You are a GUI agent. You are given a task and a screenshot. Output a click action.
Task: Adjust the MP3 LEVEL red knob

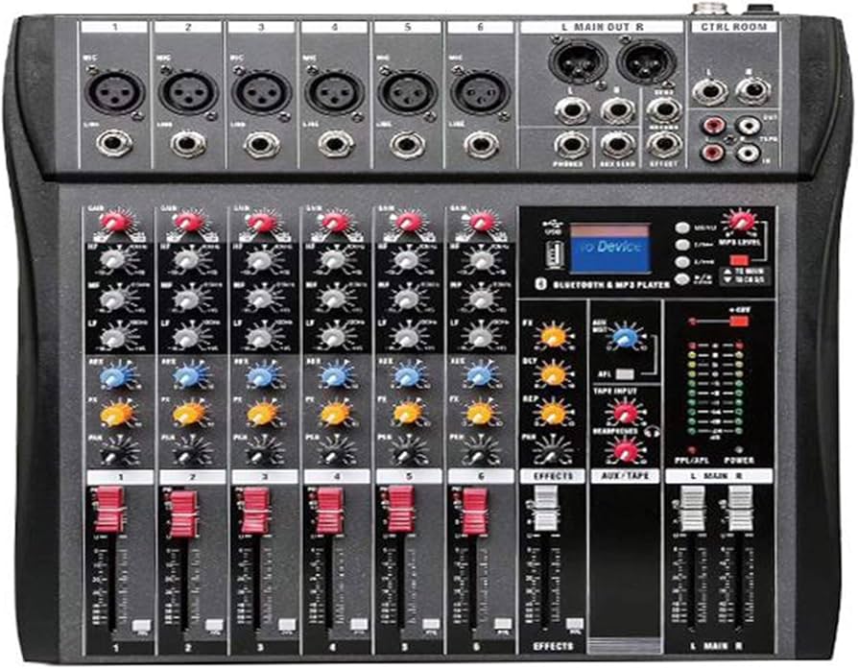740,221
